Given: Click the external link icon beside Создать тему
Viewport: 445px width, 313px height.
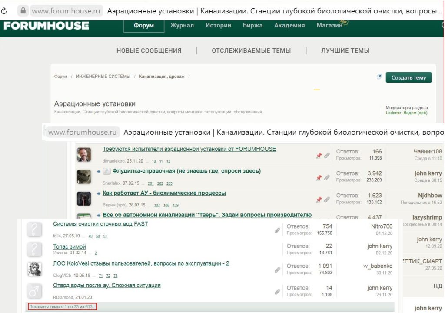Looking at the screenshot, I should coord(379,77).
